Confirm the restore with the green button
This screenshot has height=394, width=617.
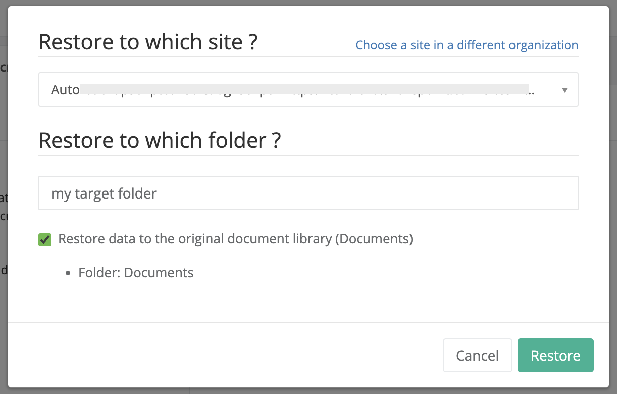point(555,355)
